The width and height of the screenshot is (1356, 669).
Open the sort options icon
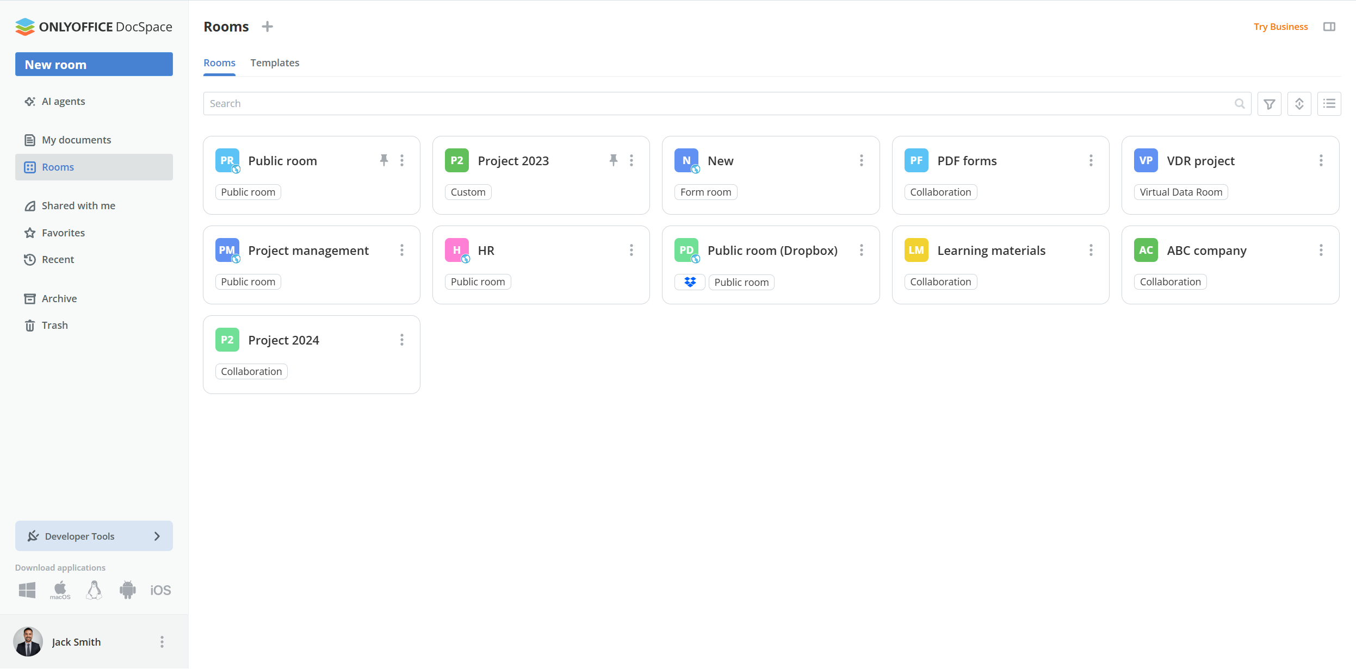(1299, 104)
